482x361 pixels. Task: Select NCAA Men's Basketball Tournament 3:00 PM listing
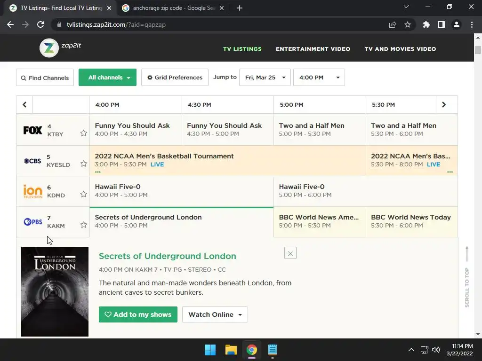(x=228, y=161)
